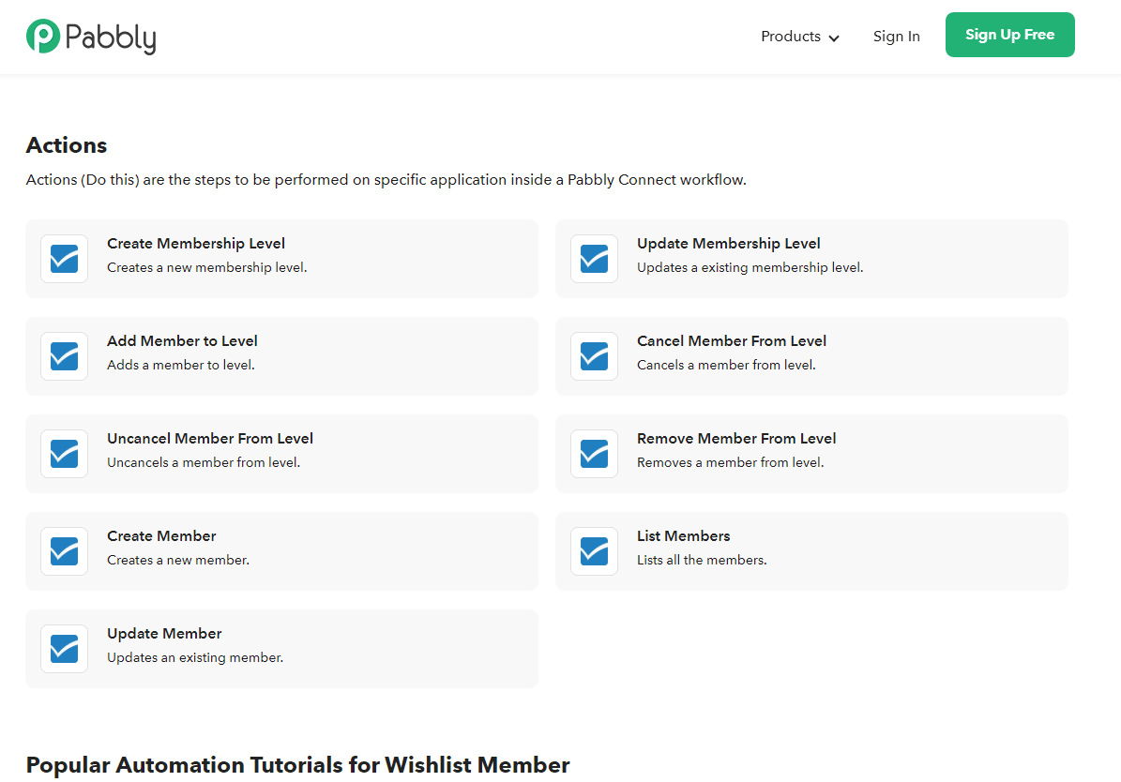The image size is (1121, 782).
Task: Click the Sign Up Free button
Action: 1009,35
